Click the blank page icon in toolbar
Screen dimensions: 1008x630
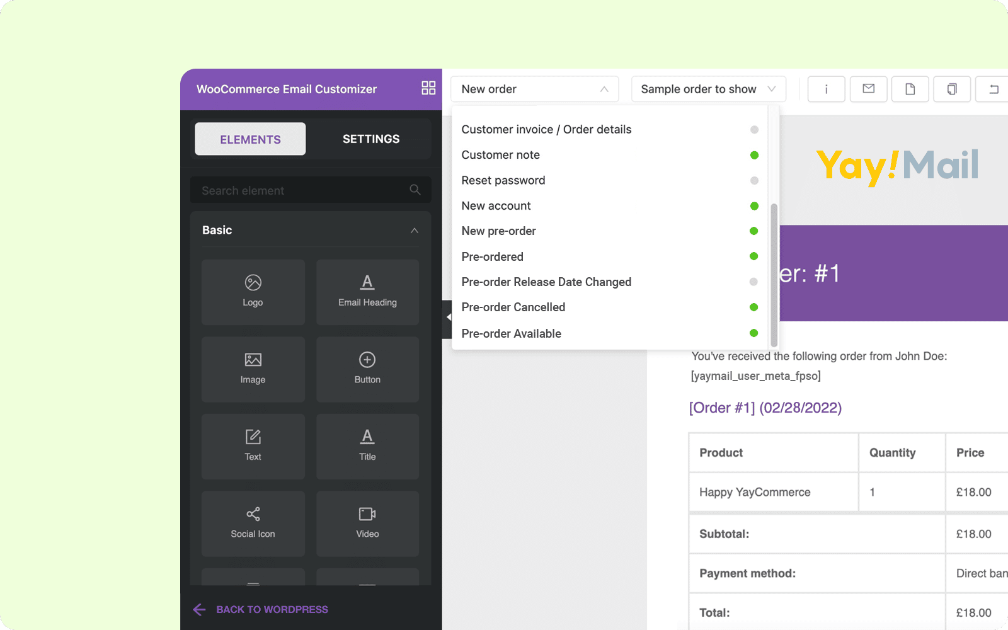tap(910, 89)
